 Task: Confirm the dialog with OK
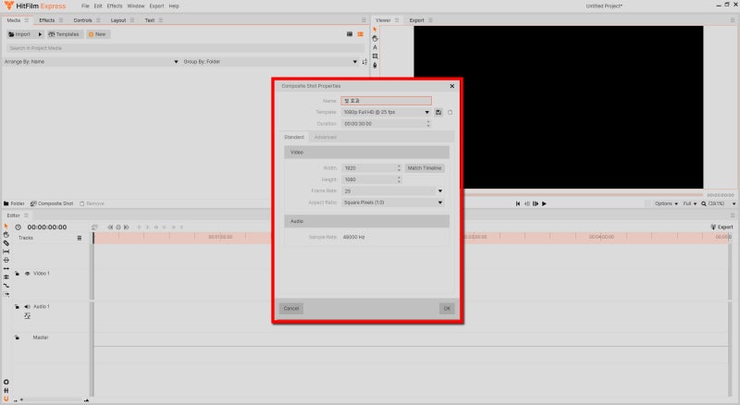pyautogui.click(x=447, y=308)
